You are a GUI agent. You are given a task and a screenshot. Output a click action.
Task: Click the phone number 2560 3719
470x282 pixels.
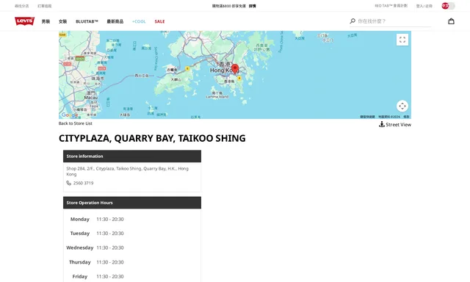pos(83,183)
